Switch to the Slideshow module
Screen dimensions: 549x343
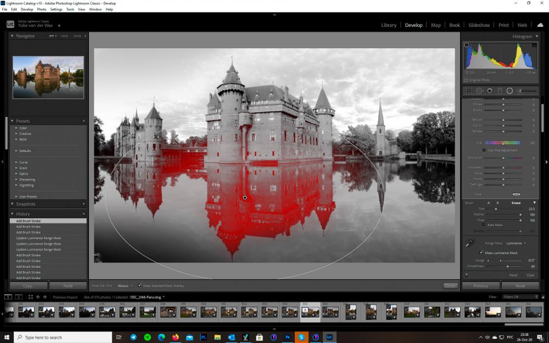479,25
